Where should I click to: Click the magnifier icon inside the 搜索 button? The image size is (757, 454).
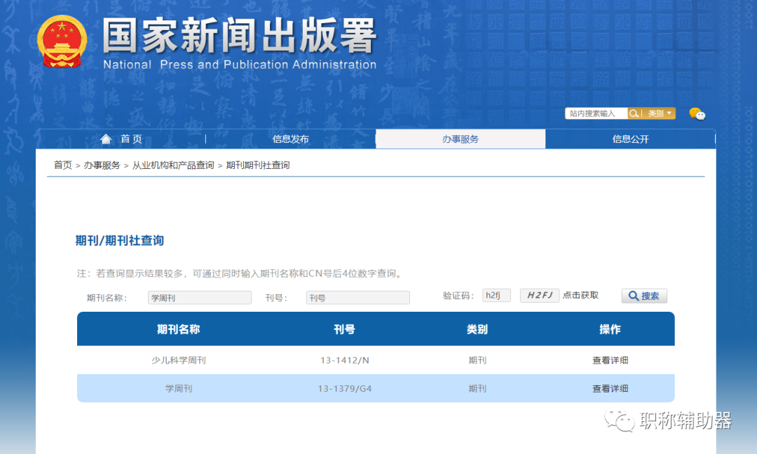(633, 295)
